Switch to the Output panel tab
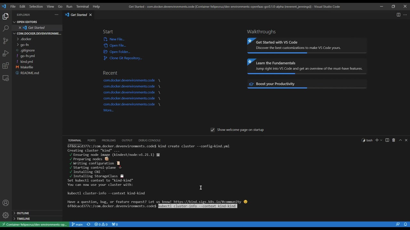Screen dimensions: 410x230 [x=127, y=140]
